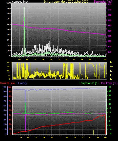This screenshot has width=118, height=141.
Task: Click yellow 90 on wind direction scale
Action: pyautogui.click(x=9, y=75)
